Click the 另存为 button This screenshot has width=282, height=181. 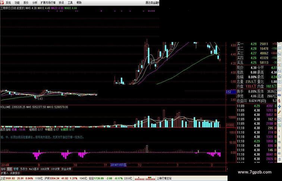click(x=23, y=169)
